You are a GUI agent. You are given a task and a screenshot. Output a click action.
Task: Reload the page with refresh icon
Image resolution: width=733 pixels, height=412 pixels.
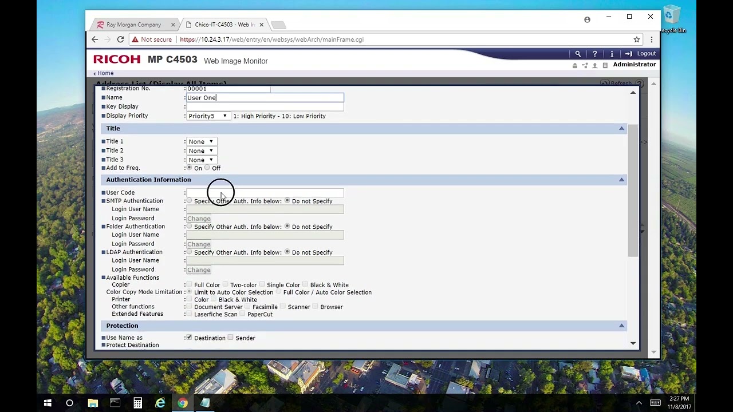point(120,39)
